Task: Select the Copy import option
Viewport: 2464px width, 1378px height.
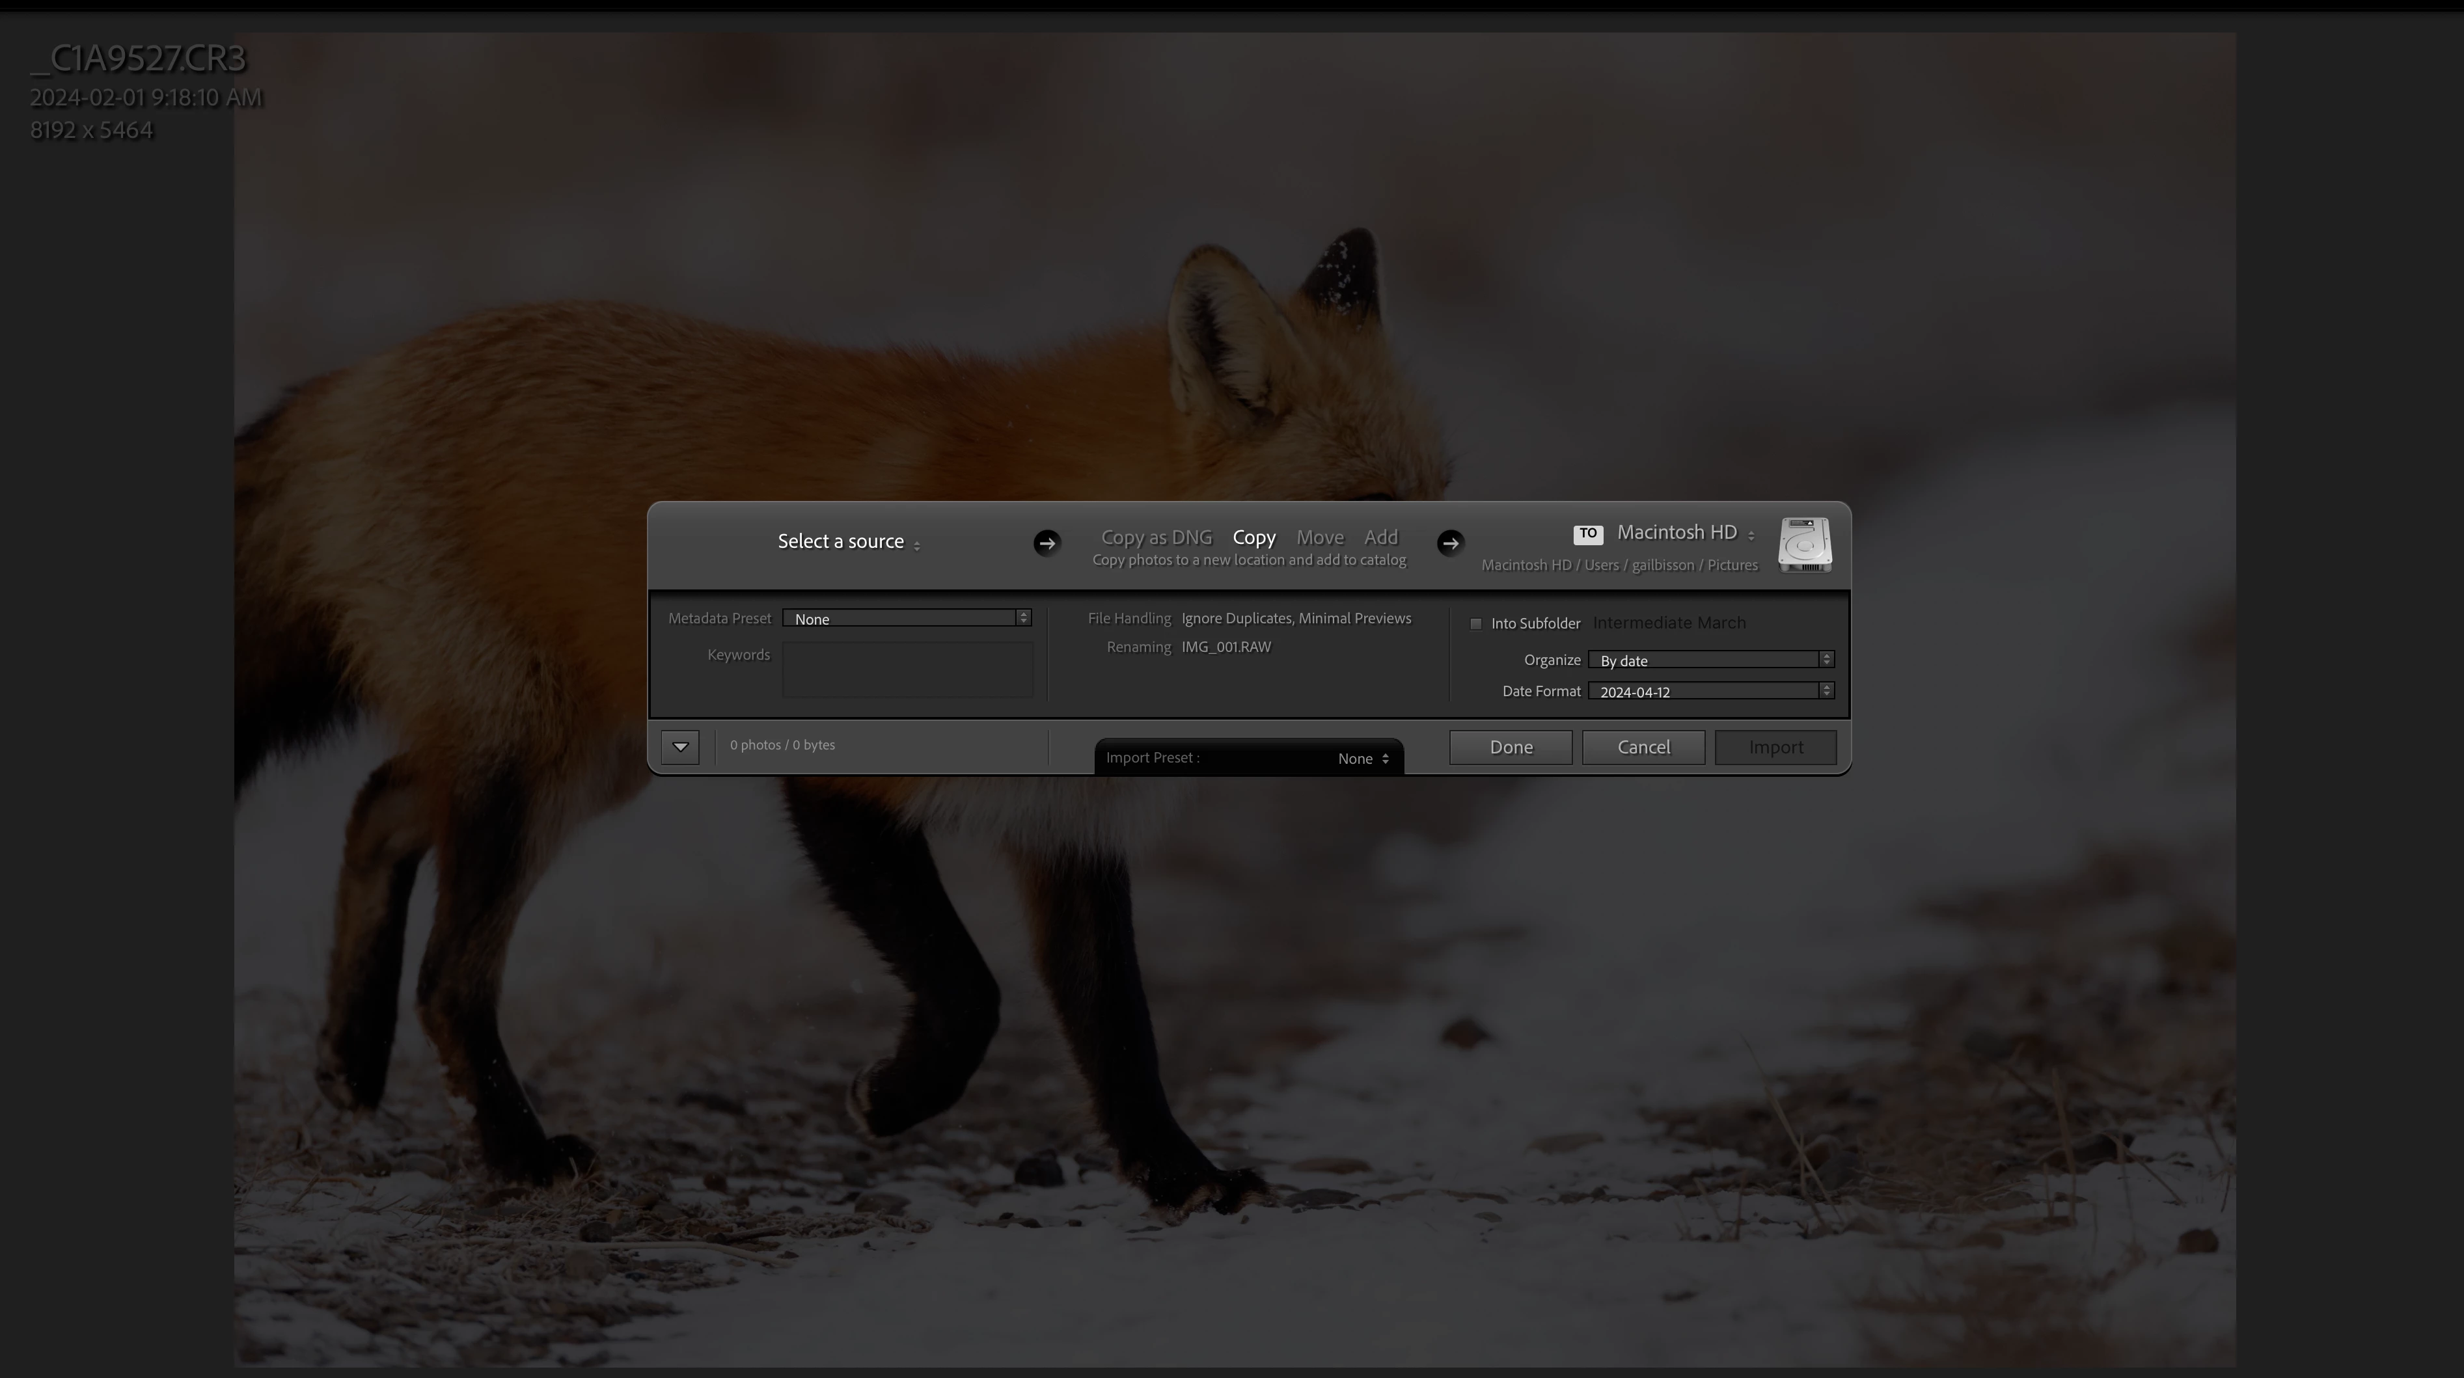Action: [1253, 537]
